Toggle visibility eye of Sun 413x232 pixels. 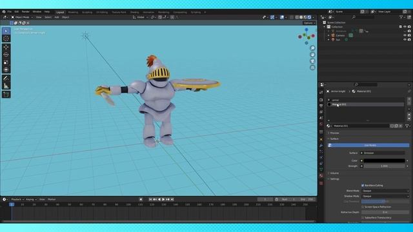(405, 40)
